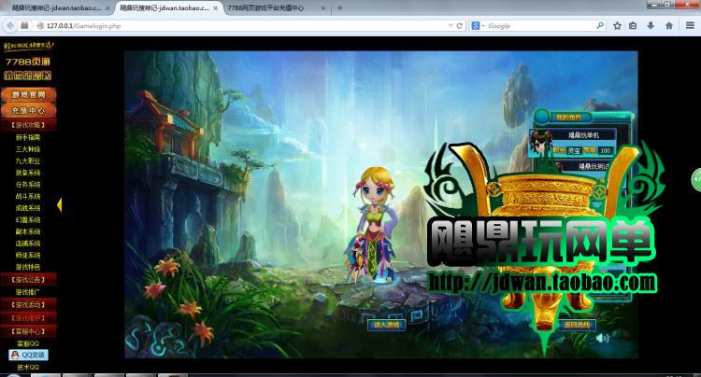Go to the browser home icon
The width and height of the screenshot is (701, 377).
668,25
